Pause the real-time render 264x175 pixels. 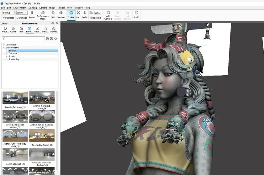click(32, 15)
